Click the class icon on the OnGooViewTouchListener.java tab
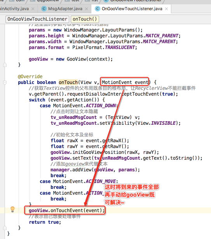The height and width of the screenshot is (239, 211). (x=98, y=9)
